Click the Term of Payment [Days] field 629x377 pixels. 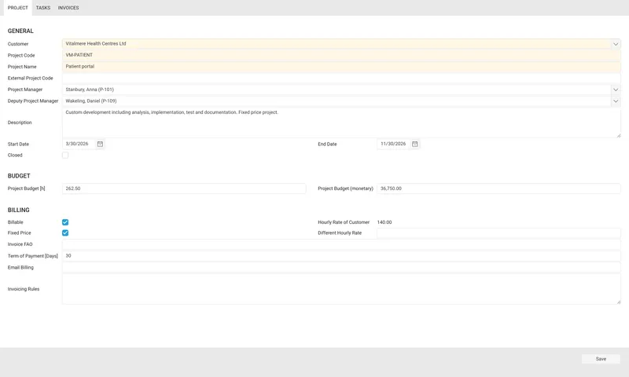coord(341,255)
